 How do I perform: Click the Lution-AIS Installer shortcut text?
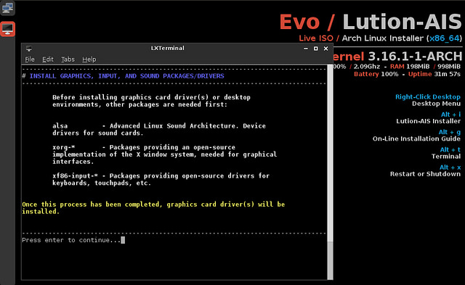click(x=428, y=121)
